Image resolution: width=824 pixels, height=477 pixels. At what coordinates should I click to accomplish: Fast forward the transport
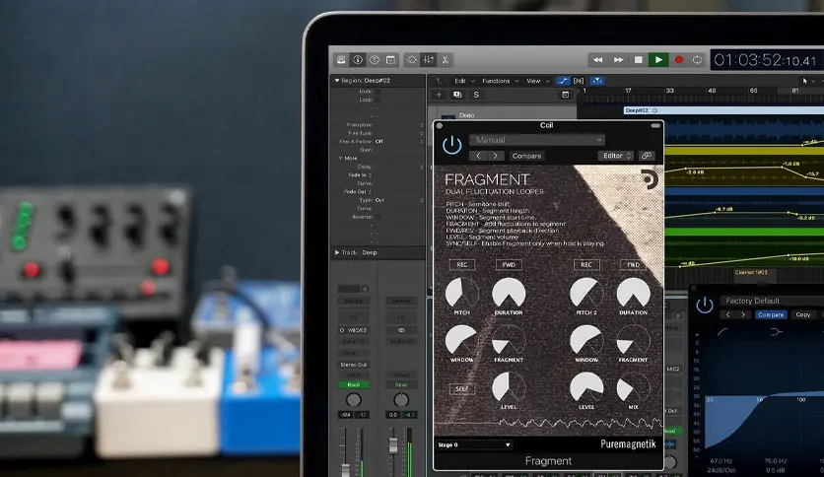tap(619, 60)
